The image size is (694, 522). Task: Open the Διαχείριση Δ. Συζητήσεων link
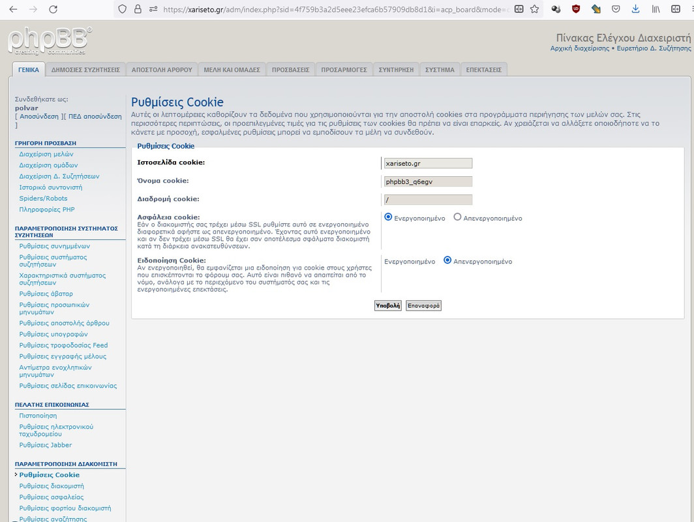59,176
